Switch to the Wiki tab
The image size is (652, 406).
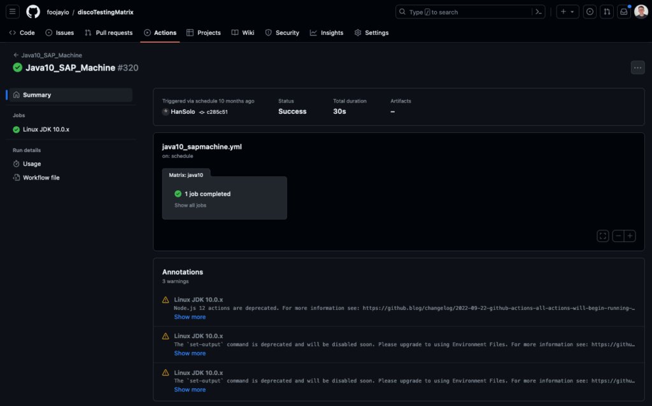243,32
